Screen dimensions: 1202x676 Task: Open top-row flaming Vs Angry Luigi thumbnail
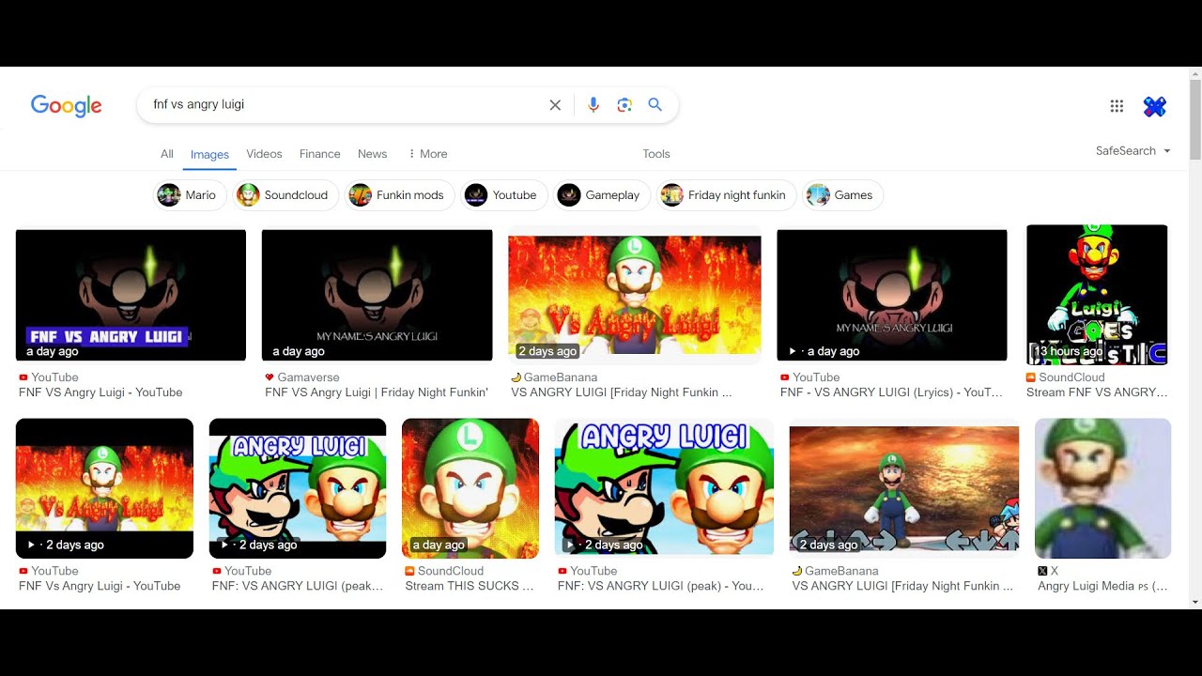pyautogui.click(x=635, y=295)
